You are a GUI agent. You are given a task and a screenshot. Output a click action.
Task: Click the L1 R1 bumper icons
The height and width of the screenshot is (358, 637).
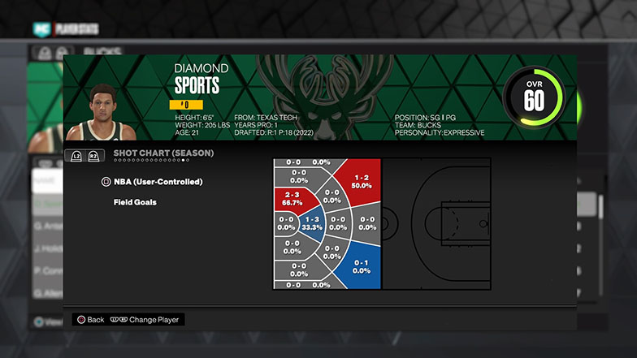[119, 320]
